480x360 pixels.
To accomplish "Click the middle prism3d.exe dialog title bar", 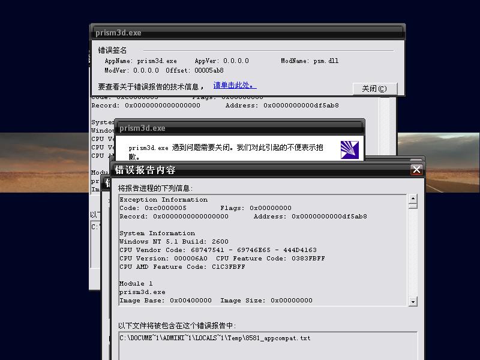I will pyautogui.click(x=239, y=128).
